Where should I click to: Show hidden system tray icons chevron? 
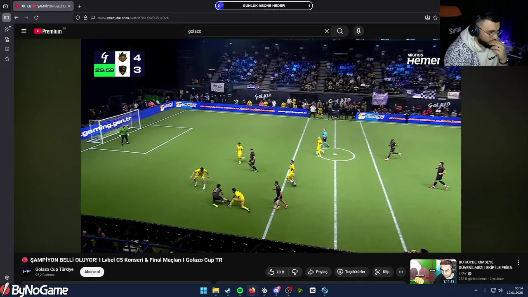(476, 290)
